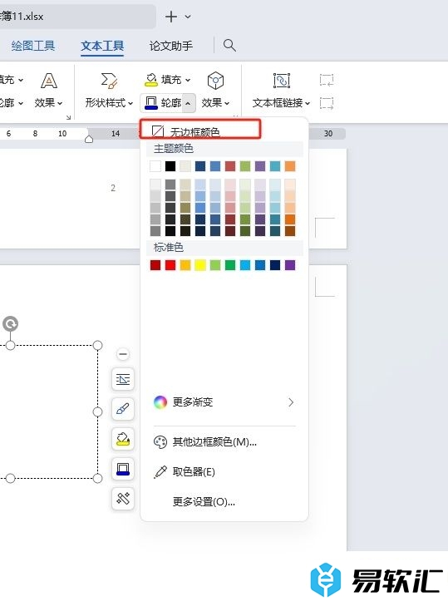Image resolution: width=448 pixels, height=601 pixels.
Task: Expand the shape effects dropdown
Action: (227, 103)
